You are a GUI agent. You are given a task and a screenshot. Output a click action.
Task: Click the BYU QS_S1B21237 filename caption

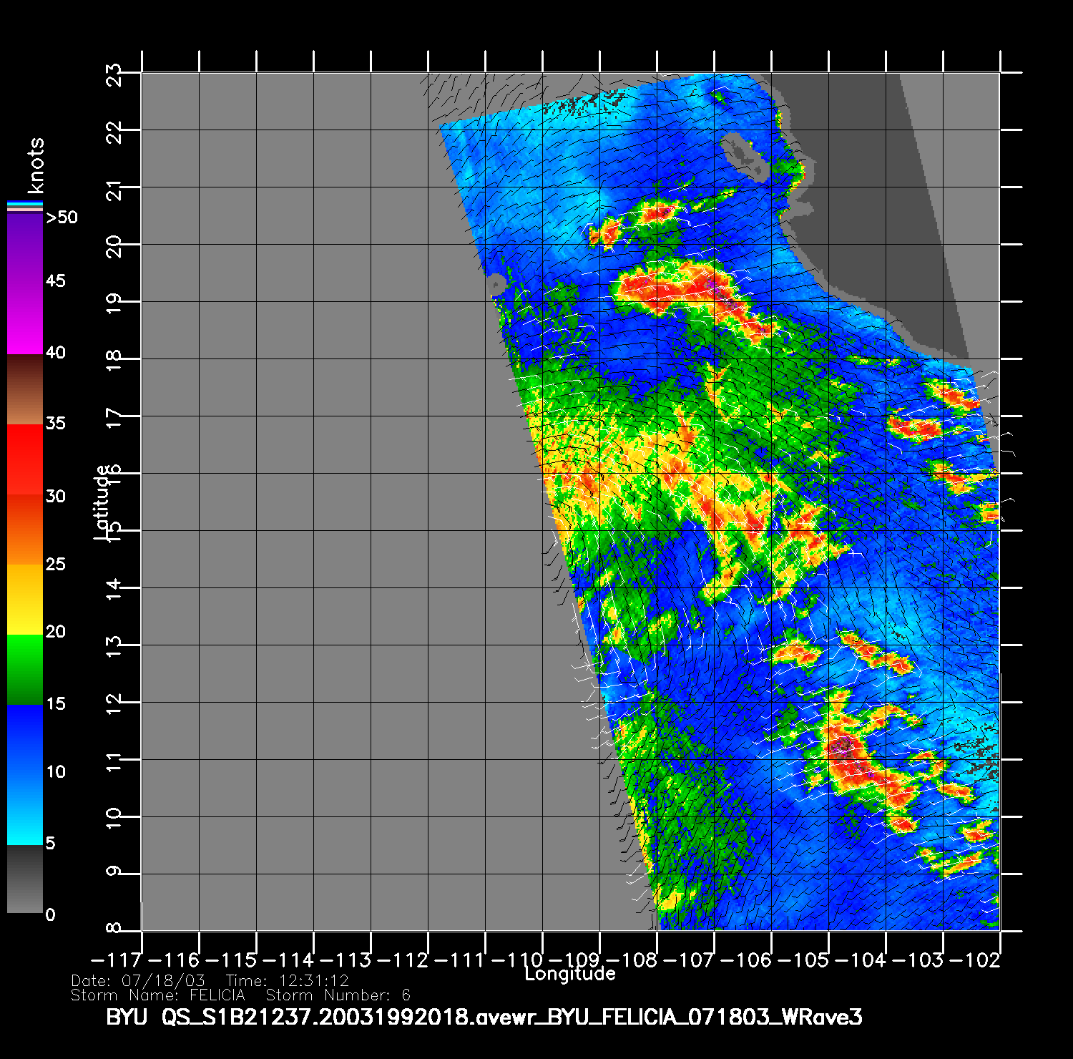tap(484, 1017)
